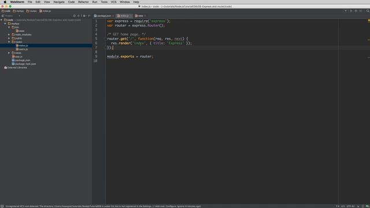This screenshot has width=370, height=208.
Task: Open the Navigate menu
Action: click(x=59, y=2)
